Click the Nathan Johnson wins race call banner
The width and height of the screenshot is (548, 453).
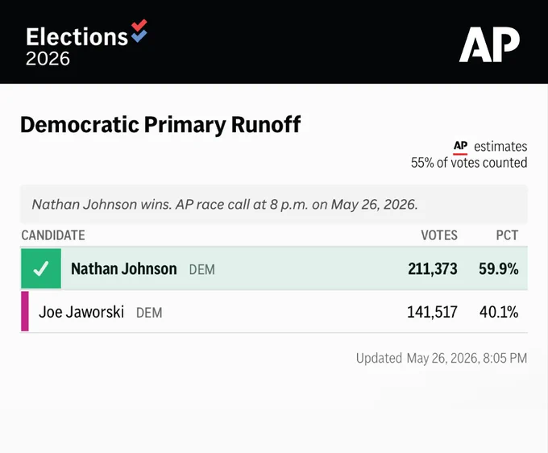(x=274, y=204)
